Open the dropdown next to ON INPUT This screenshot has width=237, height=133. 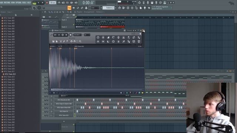87,35
